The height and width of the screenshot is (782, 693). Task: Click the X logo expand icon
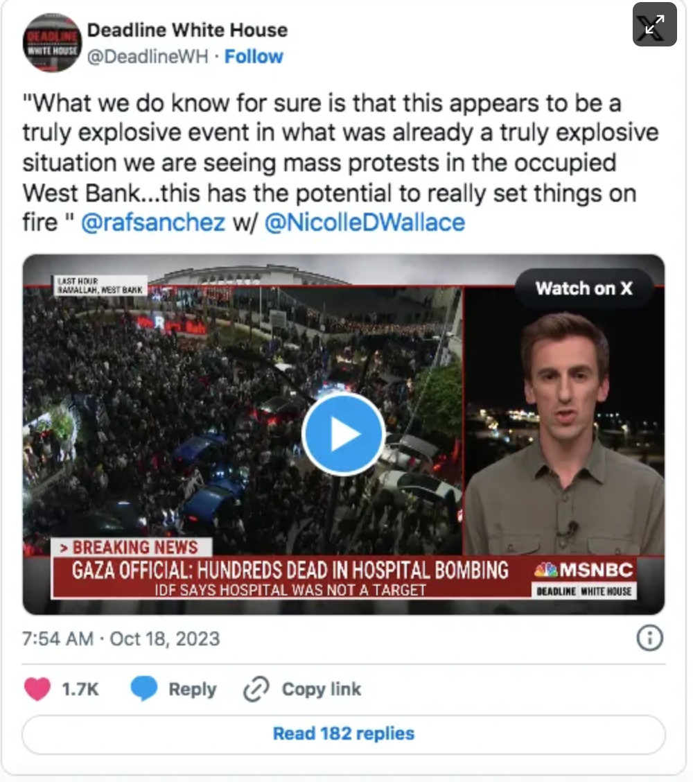pyautogui.click(x=654, y=24)
